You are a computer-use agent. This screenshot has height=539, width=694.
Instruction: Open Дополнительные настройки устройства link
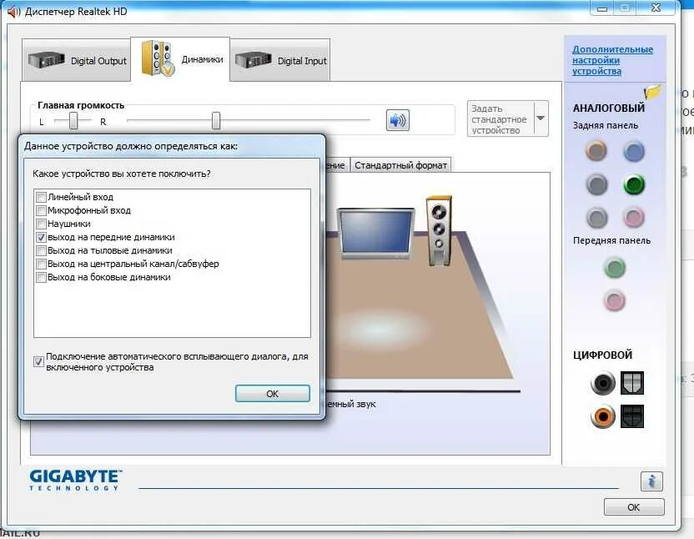(x=612, y=60)
